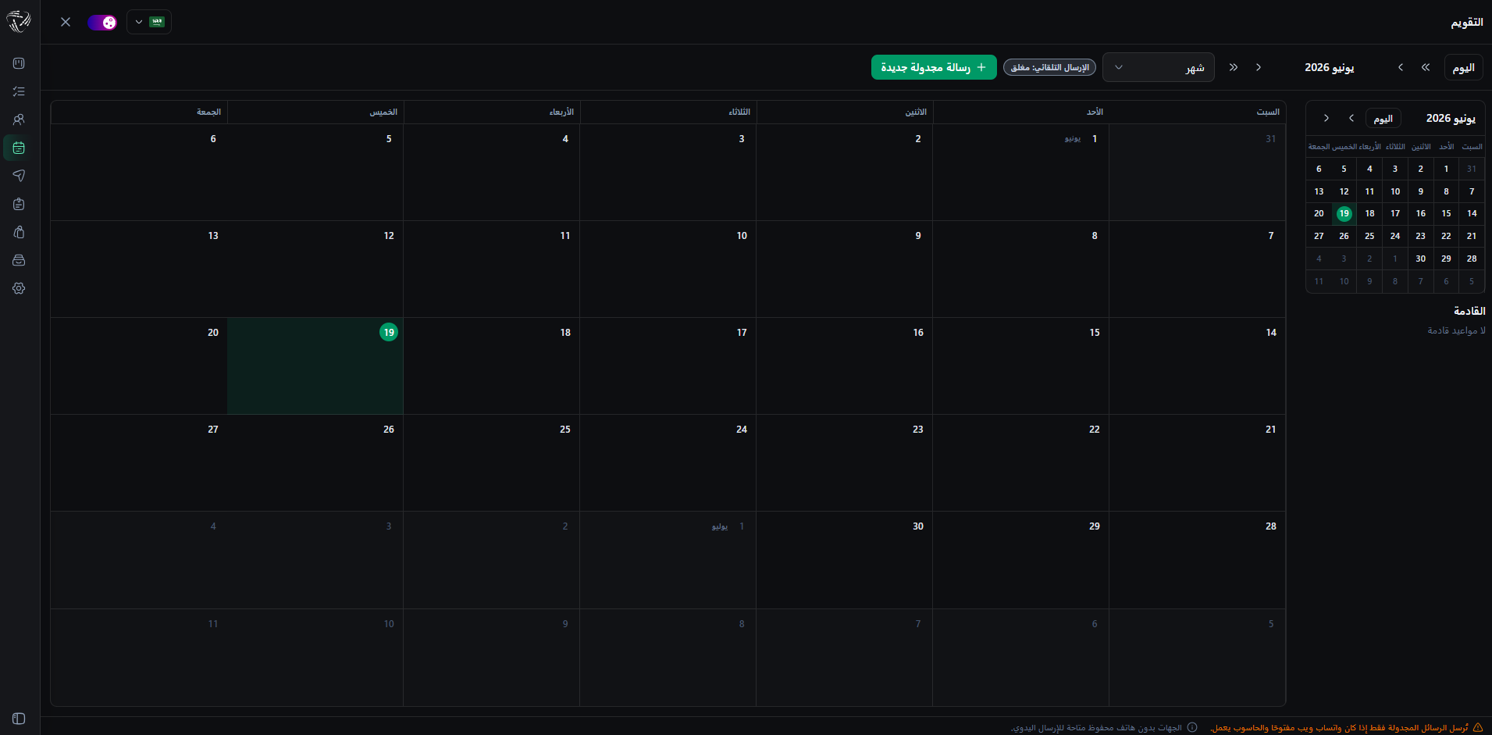Select day 30 in the mini calendar

click(x=1420, y=259)
